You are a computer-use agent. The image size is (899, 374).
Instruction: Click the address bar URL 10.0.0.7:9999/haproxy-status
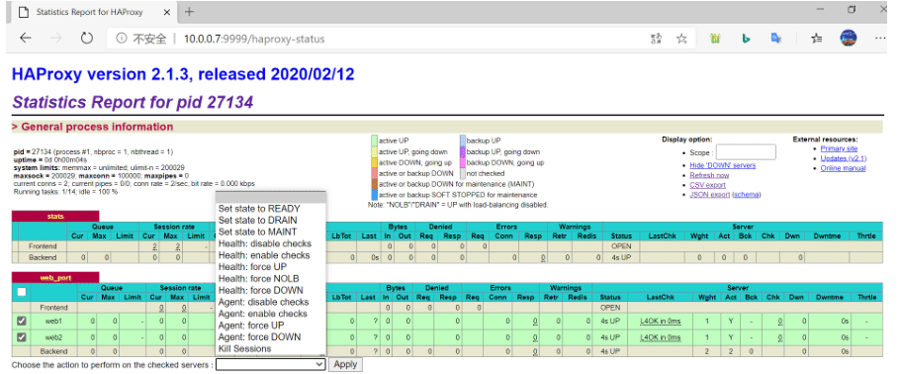pyautogui.click(x=254, y=39)
